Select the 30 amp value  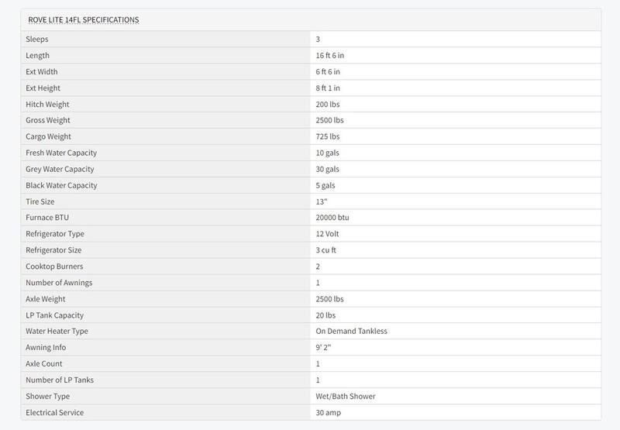pos(328,412)
